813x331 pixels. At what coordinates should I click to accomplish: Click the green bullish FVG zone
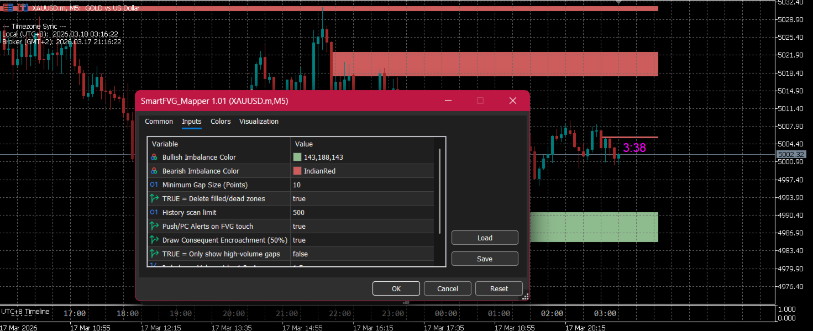[x=594, y=227]
